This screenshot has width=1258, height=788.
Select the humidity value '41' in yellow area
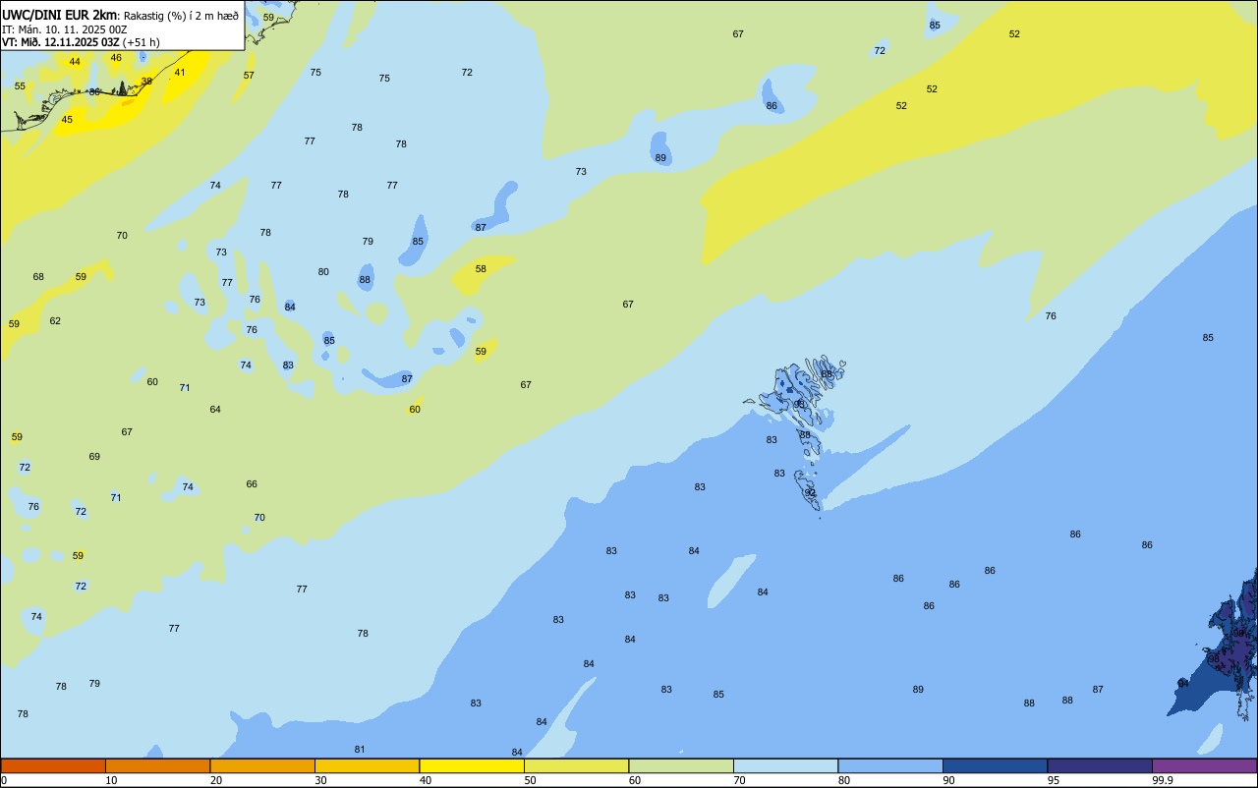tap(180, 73)
